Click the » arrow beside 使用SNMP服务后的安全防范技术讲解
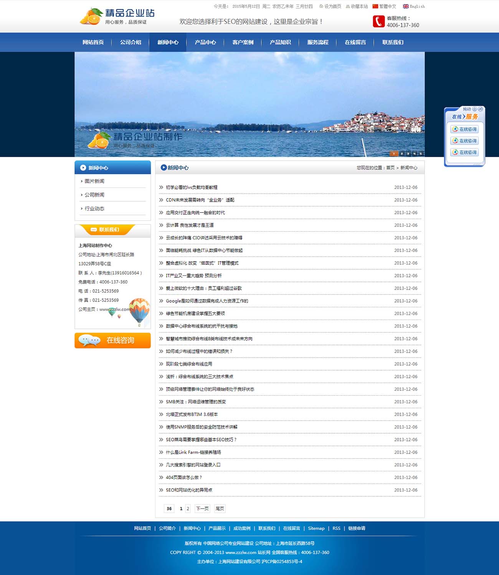 pos(161,427)
